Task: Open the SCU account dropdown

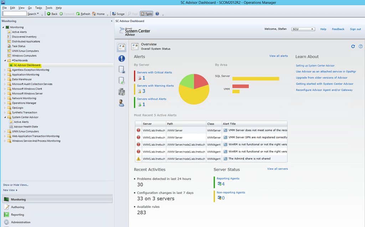Action: click(x=303, y=29)
